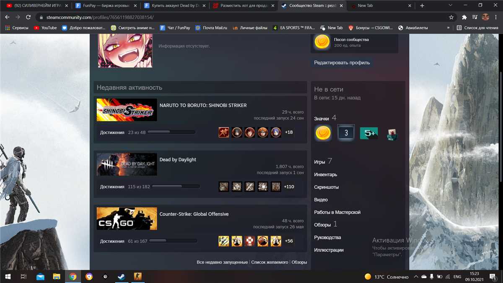The height and width of the screenshot is (283, 503).
Task: Open the tab search chevron in title bar
Action: [450, 5]
